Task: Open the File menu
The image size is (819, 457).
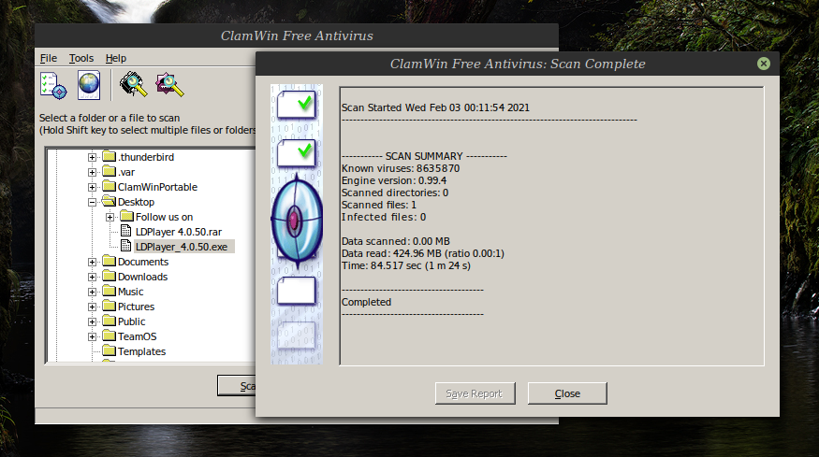Action: tap(49, 58)
